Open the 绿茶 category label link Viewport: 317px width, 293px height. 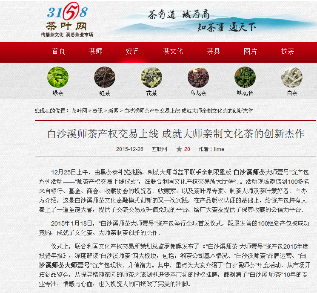[x=58, y=93]
